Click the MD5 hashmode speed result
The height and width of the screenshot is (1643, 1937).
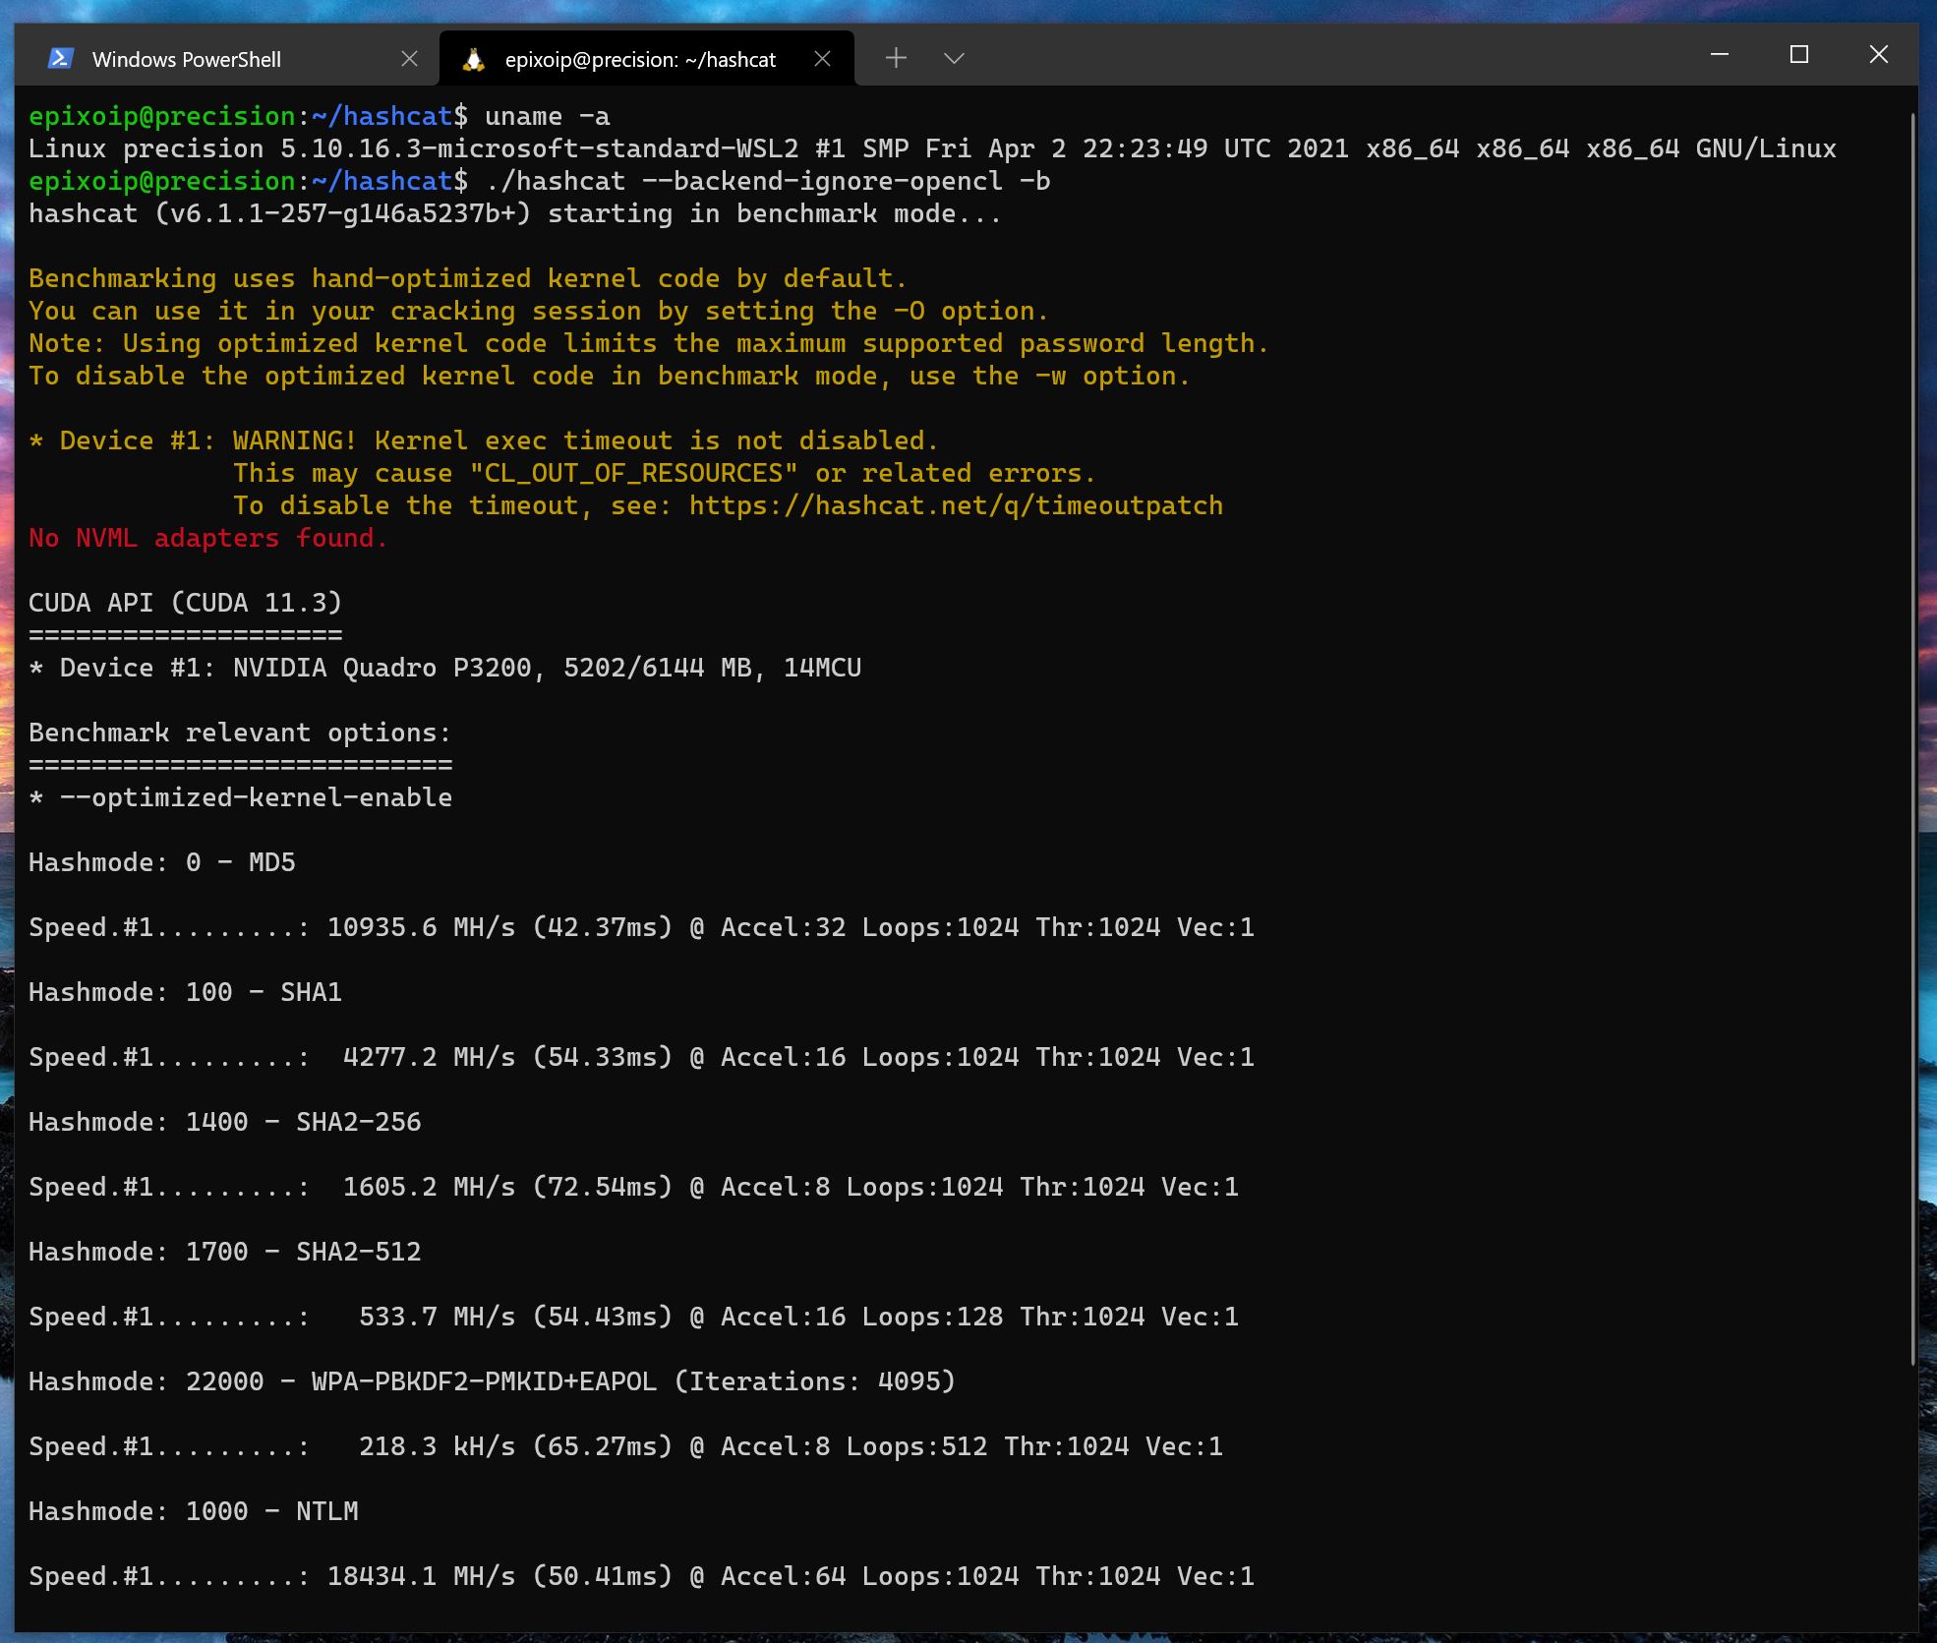click(639, 926)
